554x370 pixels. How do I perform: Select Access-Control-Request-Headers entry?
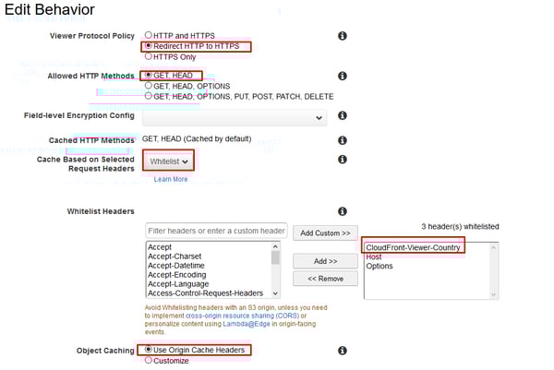205,293
